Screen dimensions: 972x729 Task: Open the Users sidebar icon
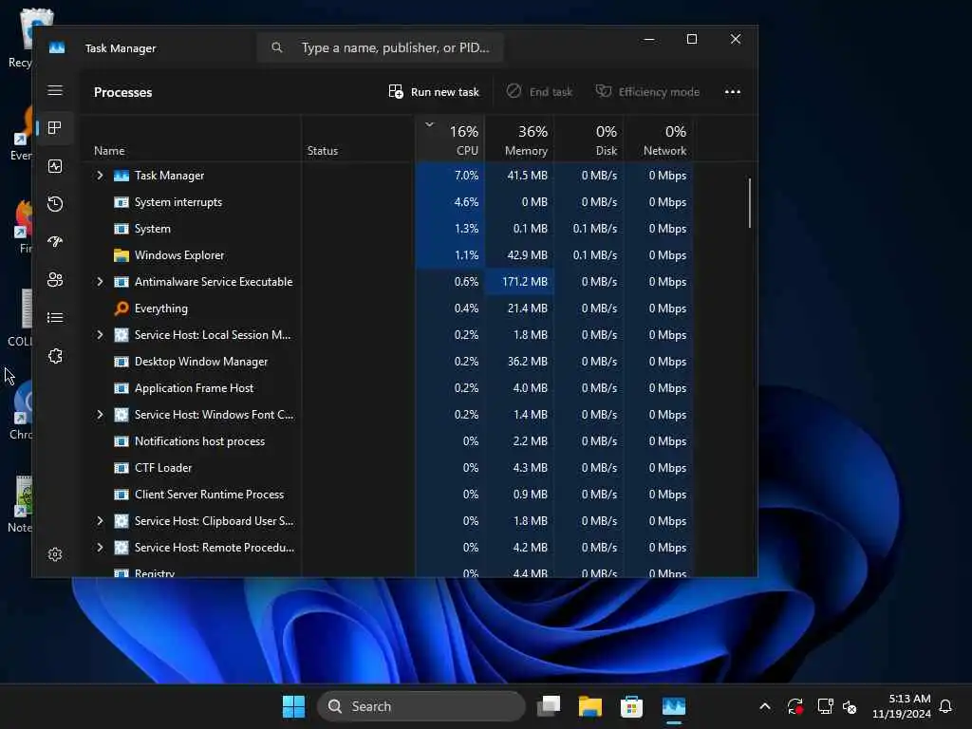pyautogui.click(x=55, y=280)
